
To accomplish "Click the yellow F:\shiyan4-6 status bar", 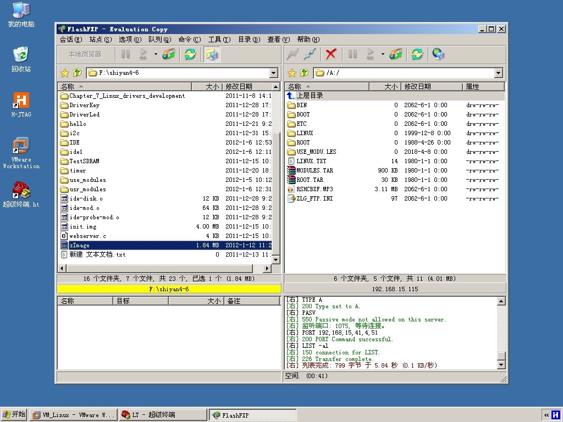I will (169, 289).
